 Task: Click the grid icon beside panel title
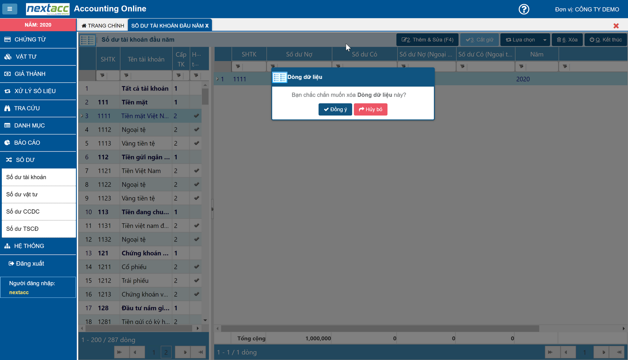pyautogui.click(x=88, y=40)
